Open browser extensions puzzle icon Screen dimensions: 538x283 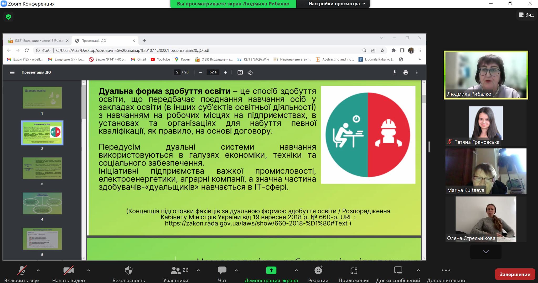(x=393, y=50)
